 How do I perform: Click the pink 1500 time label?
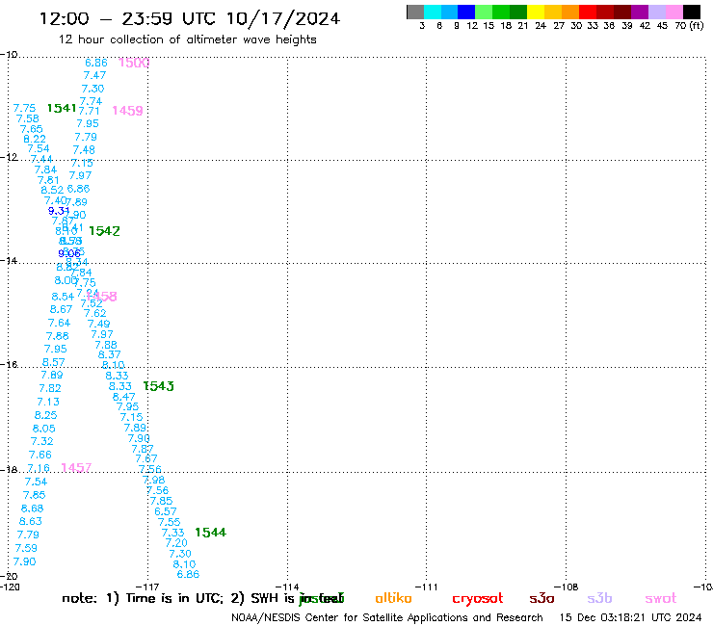[x=134, y=63]
